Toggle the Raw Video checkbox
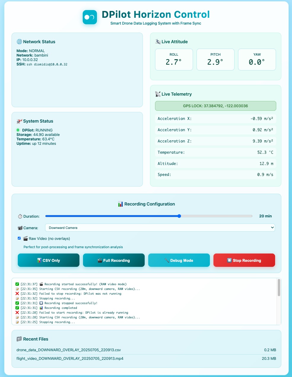 [x=19, y=238]
